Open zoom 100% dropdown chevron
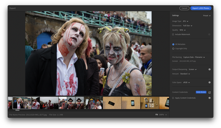The image size is (221, 128). (x=166, y=115)
